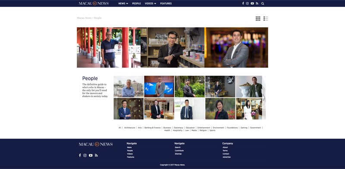The height and width of the screenshot is (169, 345).
Task: Open banner photo of man with glasses in shop
Action: tap(172, 47)
